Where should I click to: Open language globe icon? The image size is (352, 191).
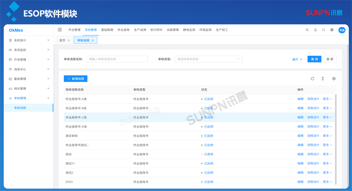pos(332,30)
